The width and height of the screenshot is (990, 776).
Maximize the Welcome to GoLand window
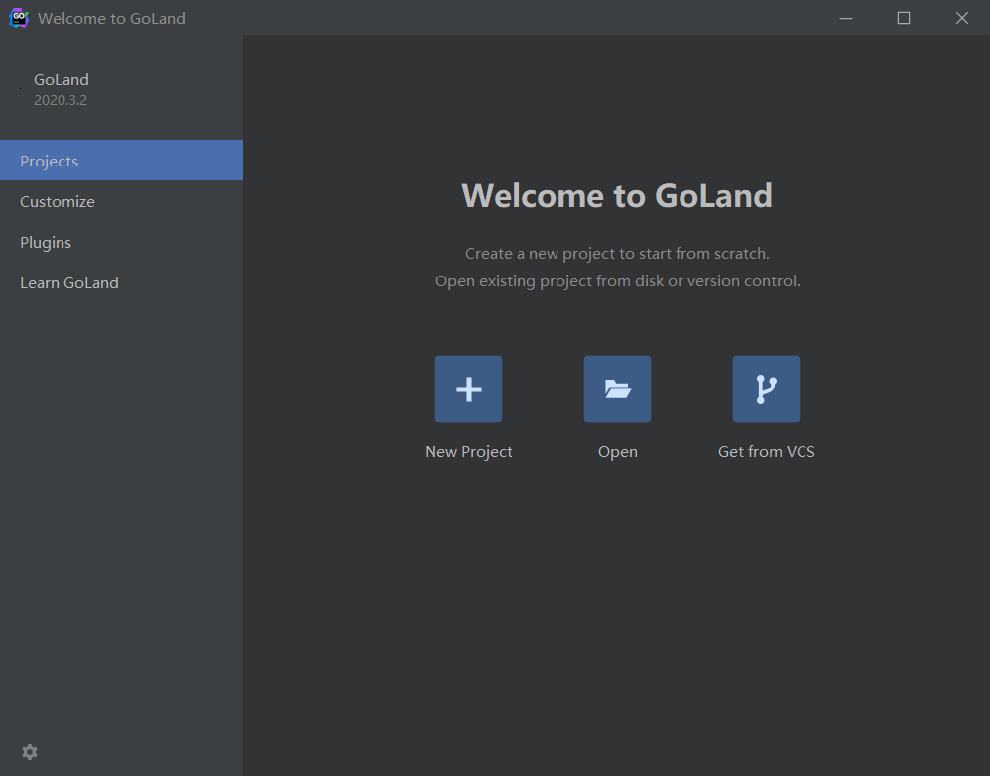pos(904,18)
